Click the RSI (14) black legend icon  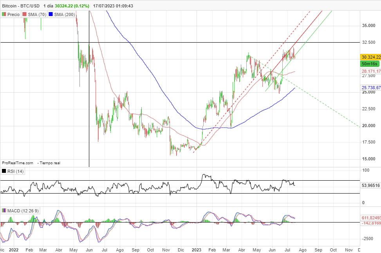pyautogui.click(x=4, y=171)
